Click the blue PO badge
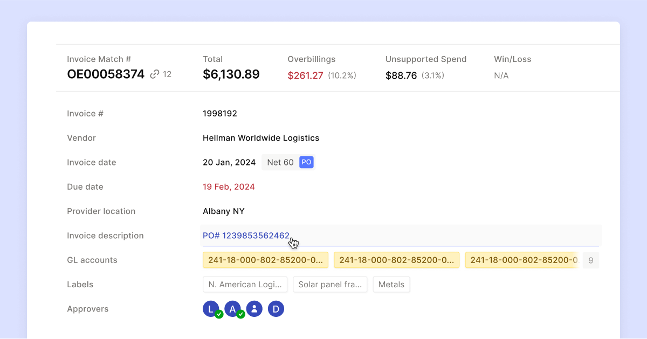 click(306, 162)
